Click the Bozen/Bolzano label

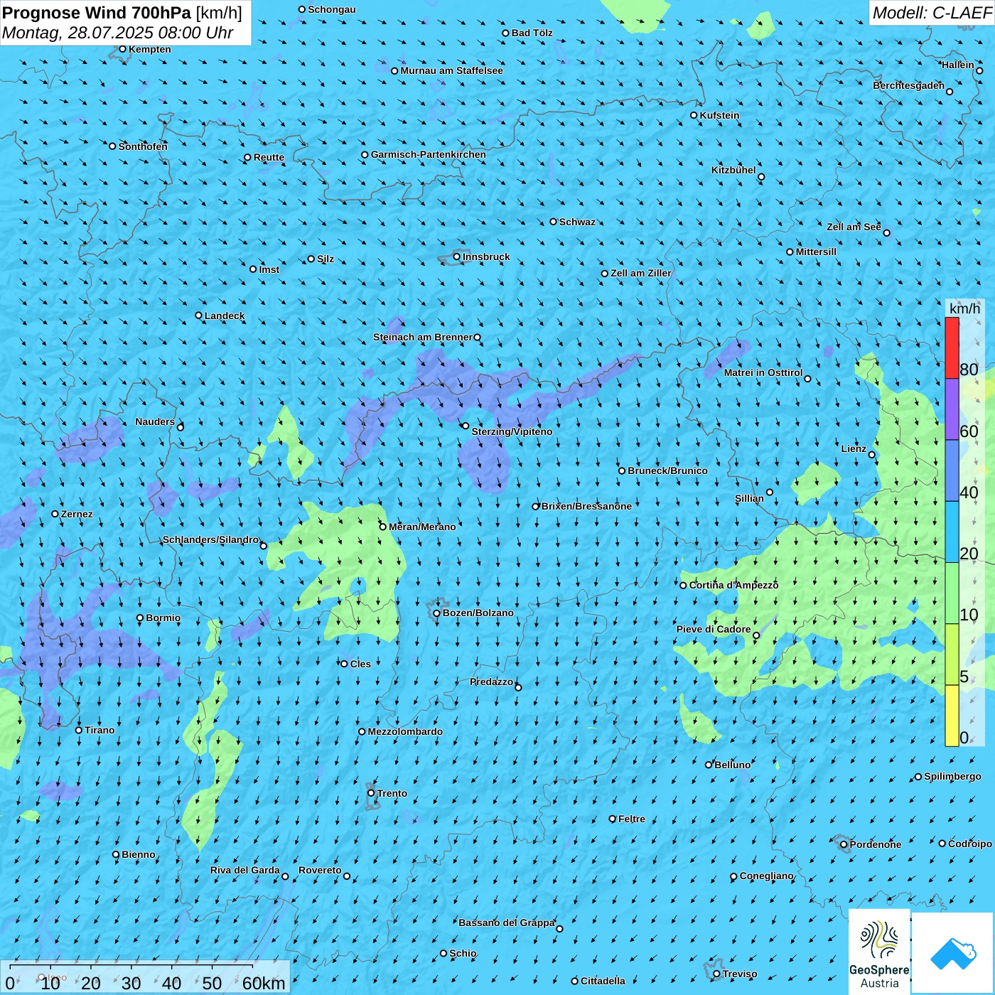(x=478, y=613)
